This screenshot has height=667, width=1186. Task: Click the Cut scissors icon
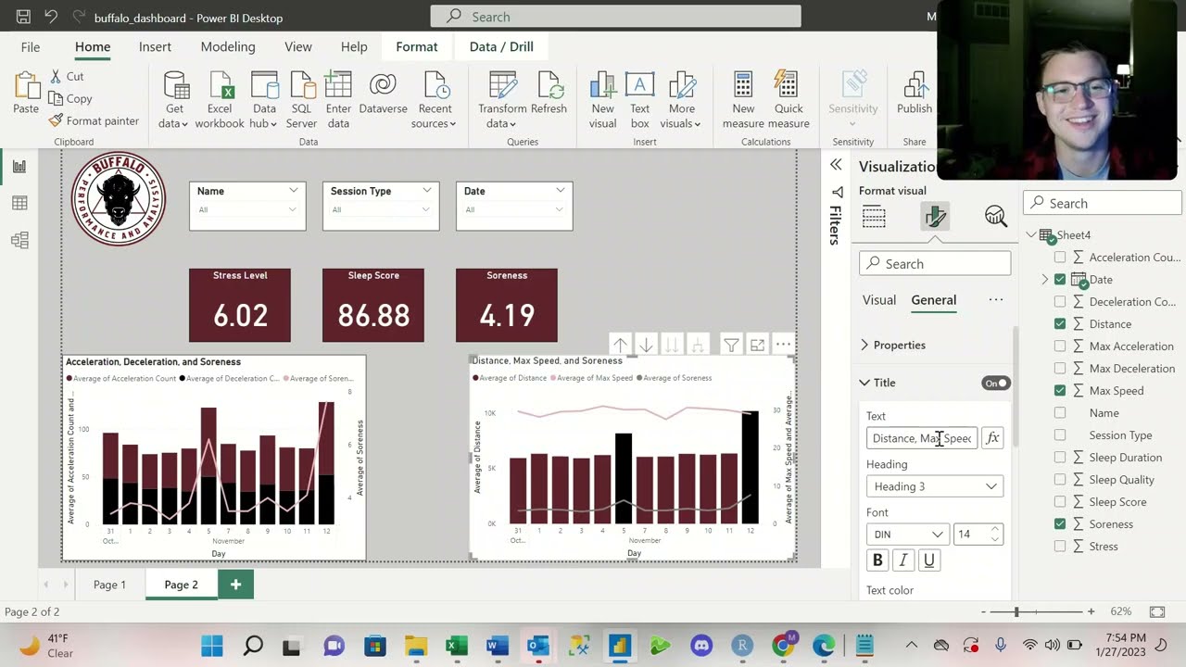tap(56, 77)
